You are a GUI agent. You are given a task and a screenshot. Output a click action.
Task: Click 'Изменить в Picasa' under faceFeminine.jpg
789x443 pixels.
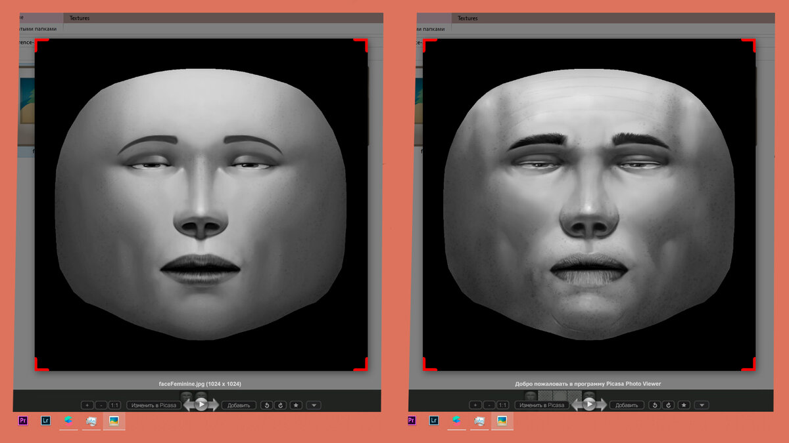[154, 405]
